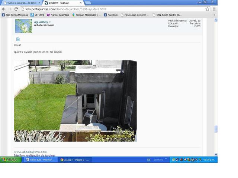
Task: Click the system clock showing 08:08 p.m.
Action: pos(209,160)
